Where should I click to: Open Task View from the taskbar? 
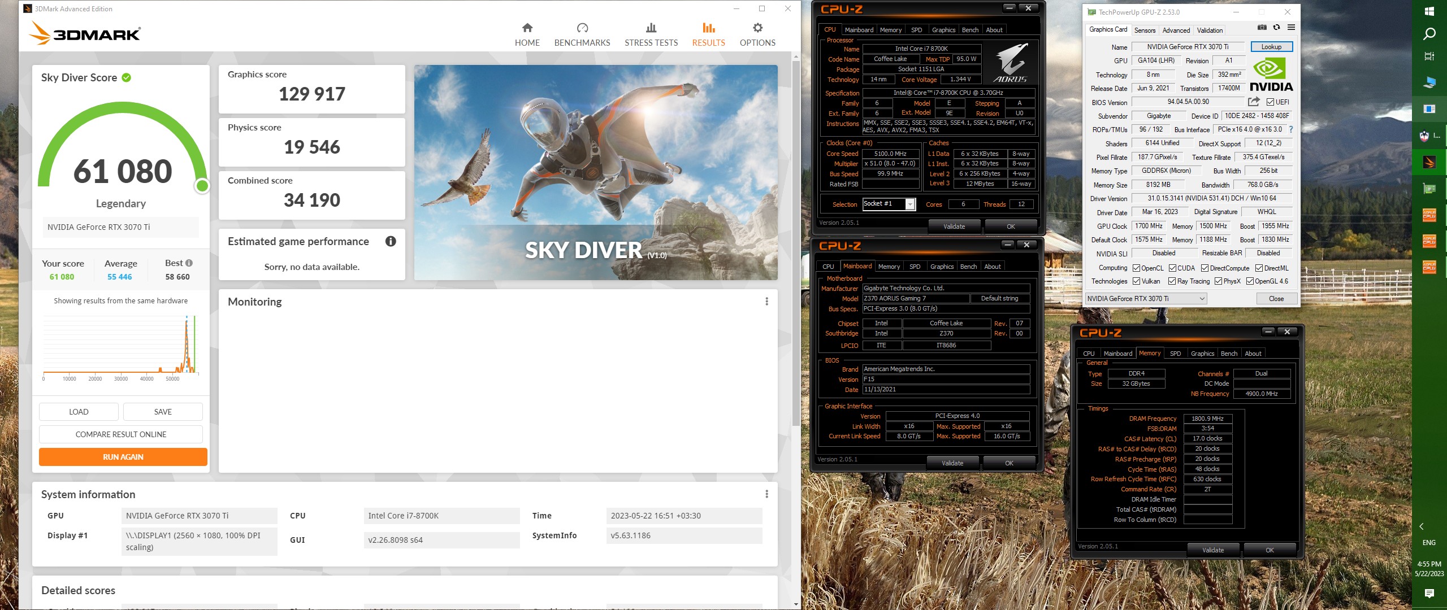tap(1429, 56)
